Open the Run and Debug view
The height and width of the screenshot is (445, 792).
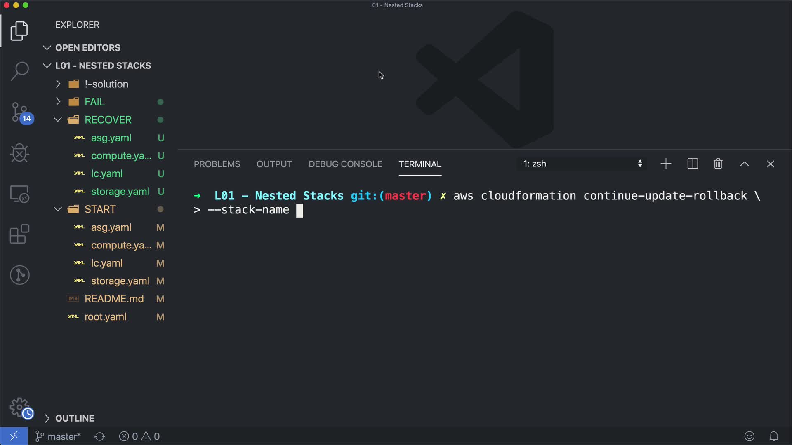click(19, 153)
